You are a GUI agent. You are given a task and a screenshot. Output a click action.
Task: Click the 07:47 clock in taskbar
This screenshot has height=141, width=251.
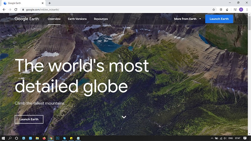tap(238, 138)
